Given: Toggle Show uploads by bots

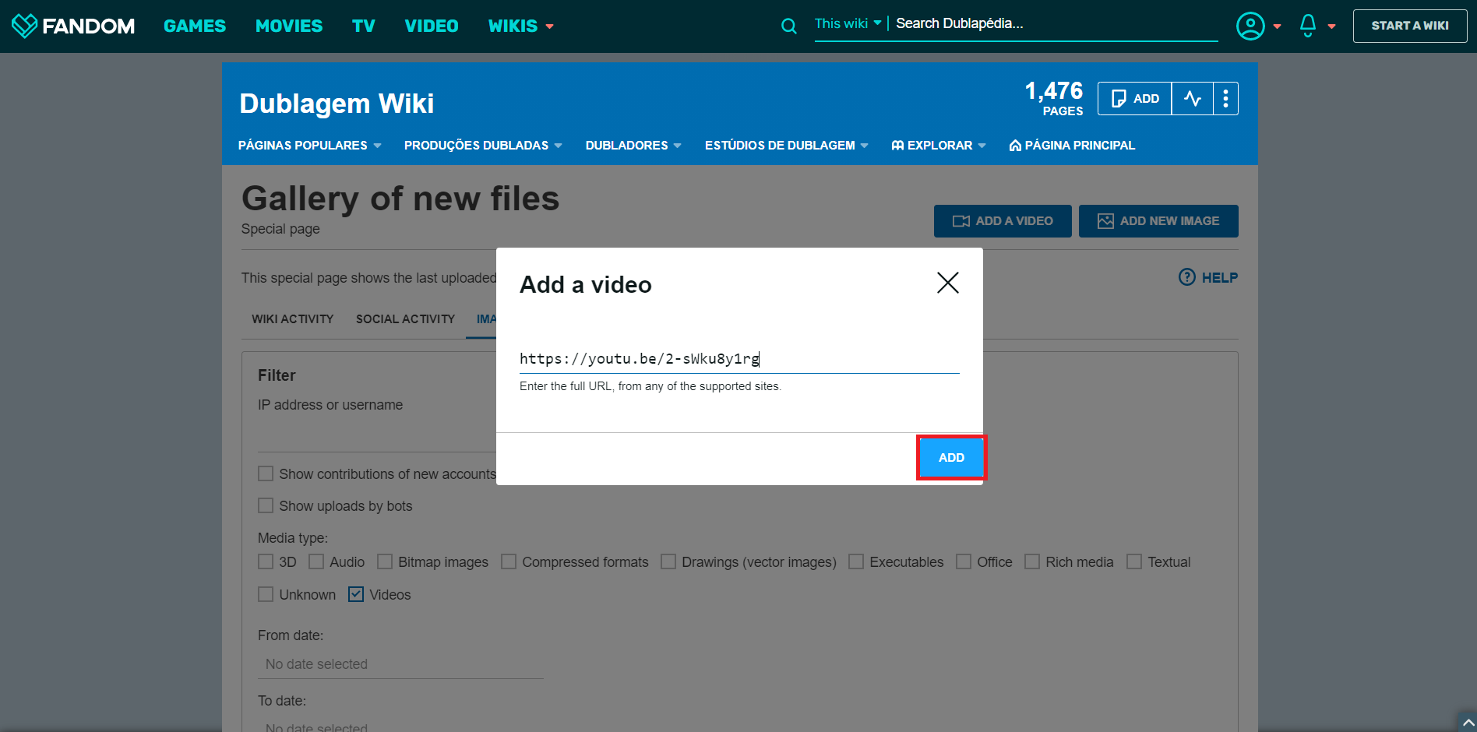Looking at the screenshot, I should [x=266, y=505].
